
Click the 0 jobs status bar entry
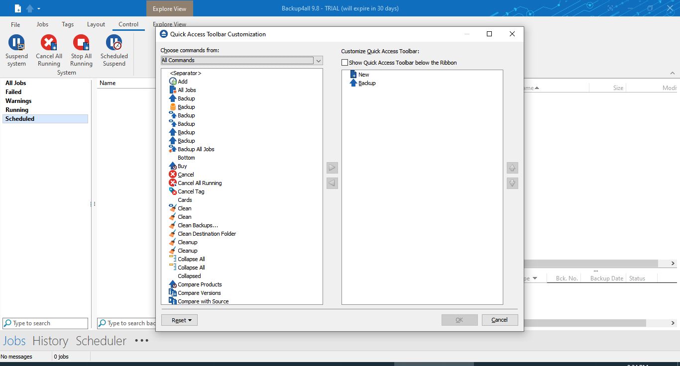pos(61,357)
